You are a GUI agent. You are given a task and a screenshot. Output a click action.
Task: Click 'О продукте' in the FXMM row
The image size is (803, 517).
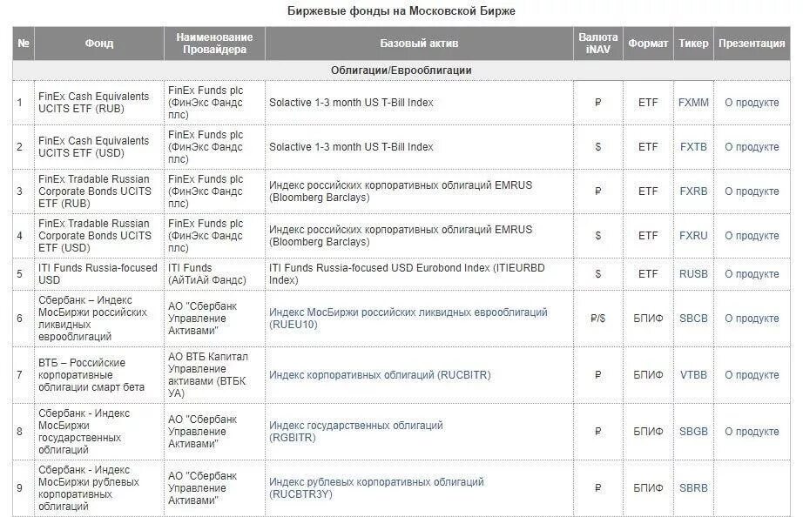752,103
